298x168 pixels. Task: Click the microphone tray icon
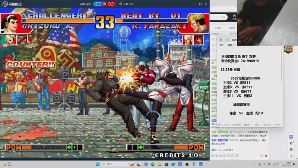pos(264,164)
